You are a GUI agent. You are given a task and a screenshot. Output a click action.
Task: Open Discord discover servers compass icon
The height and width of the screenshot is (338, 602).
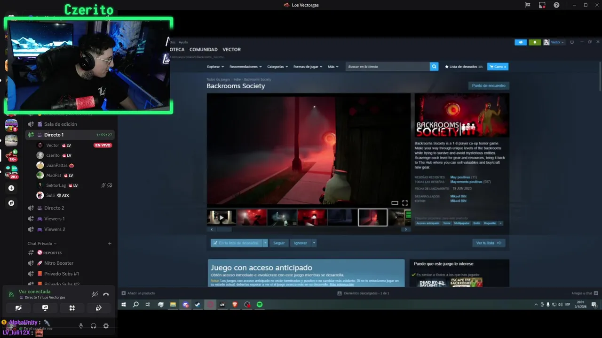click(x=11, y=203)
